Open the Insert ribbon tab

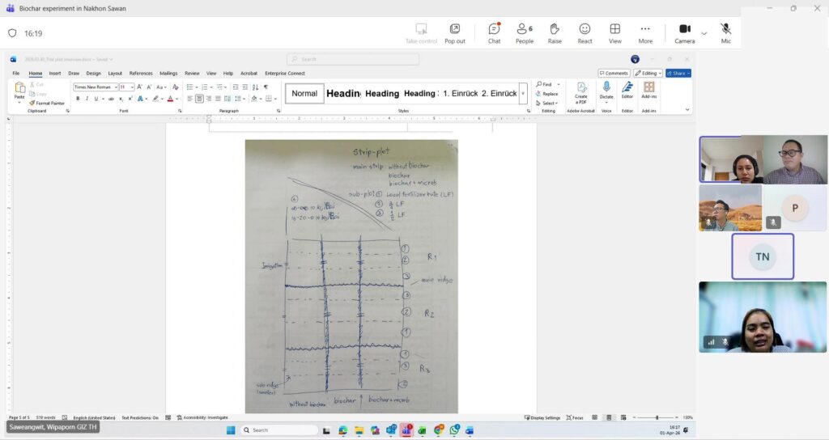(55, 73)
